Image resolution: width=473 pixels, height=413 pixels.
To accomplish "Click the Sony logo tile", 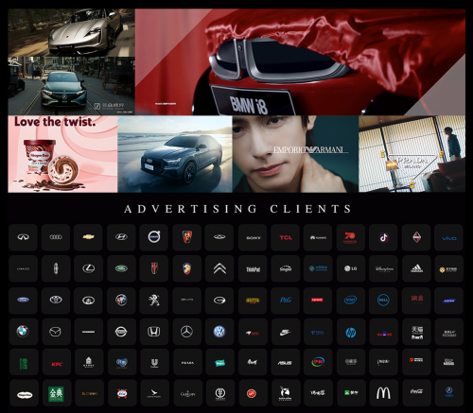I will tap(254, 237).
